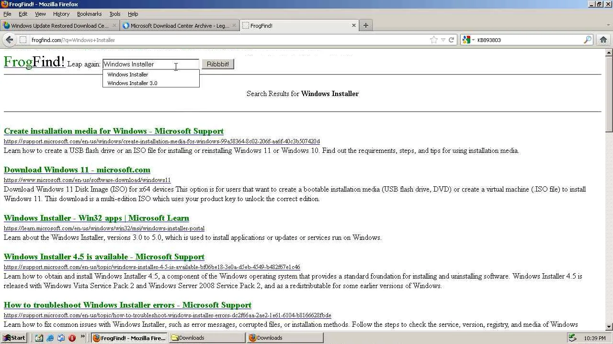
Task: Close the Microsoft Download Center Archive tab
Action: pos(234,25)
